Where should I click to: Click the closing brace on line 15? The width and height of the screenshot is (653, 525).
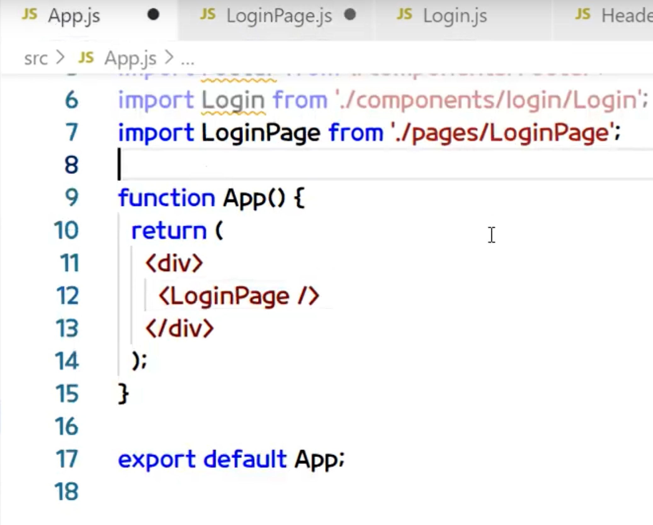point(123,393)
